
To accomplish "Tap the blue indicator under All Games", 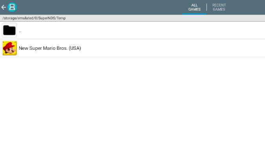I will pyautogui.click(x=194, y=14).
